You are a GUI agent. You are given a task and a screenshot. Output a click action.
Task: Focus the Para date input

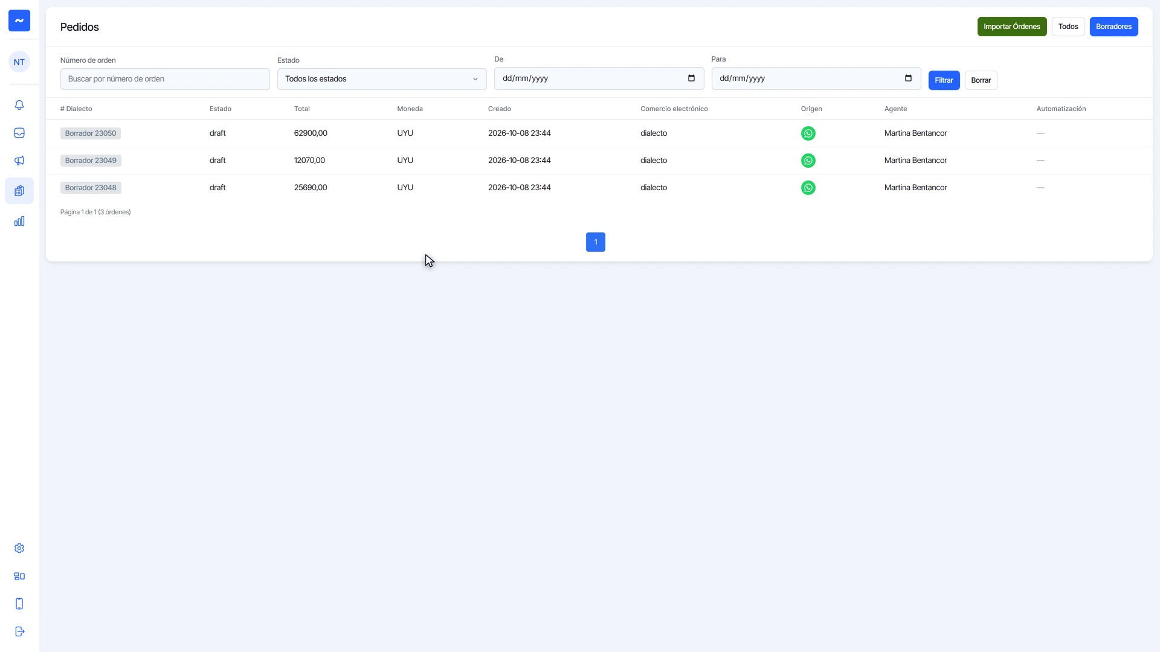(x=816, y=78)
